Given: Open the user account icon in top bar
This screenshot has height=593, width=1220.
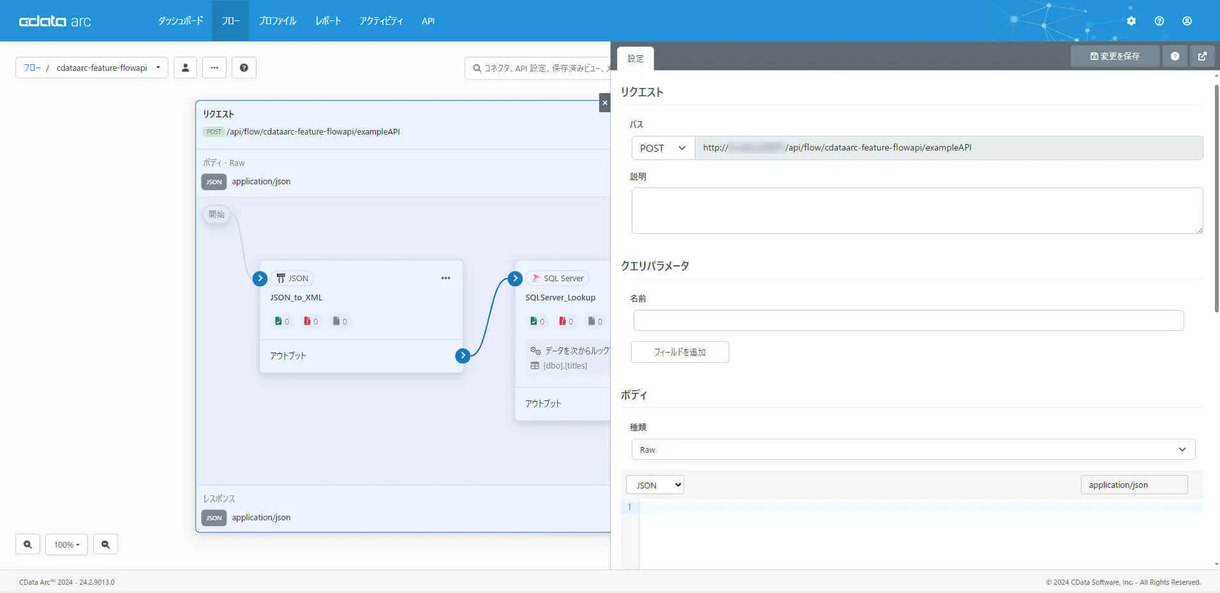Looking at the screenshot, I should [1187, 21].
